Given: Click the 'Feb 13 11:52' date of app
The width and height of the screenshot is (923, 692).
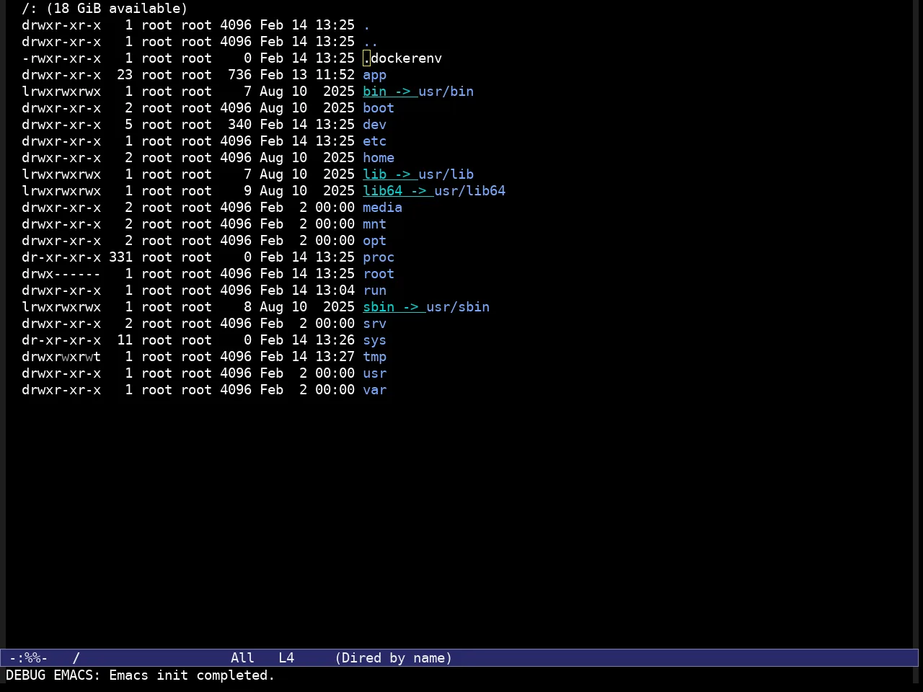Looking at the screenshot, I should [307, 75].
